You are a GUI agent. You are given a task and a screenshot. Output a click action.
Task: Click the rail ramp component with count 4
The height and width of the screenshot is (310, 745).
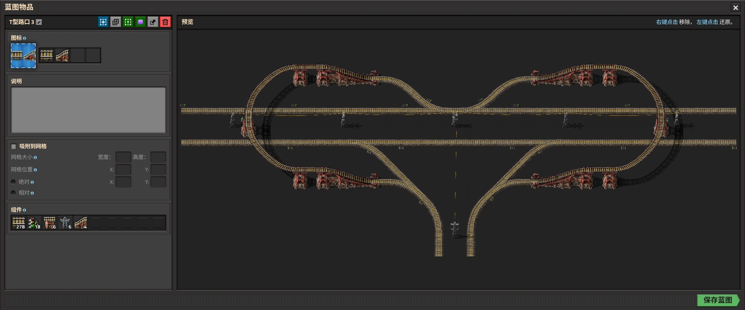81,223
